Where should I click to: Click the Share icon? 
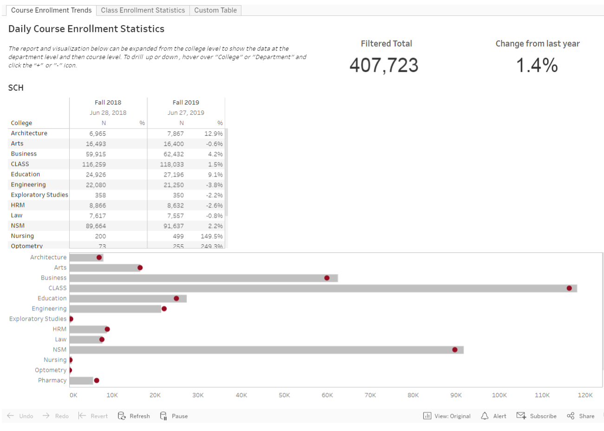click(x=571, y=416)
